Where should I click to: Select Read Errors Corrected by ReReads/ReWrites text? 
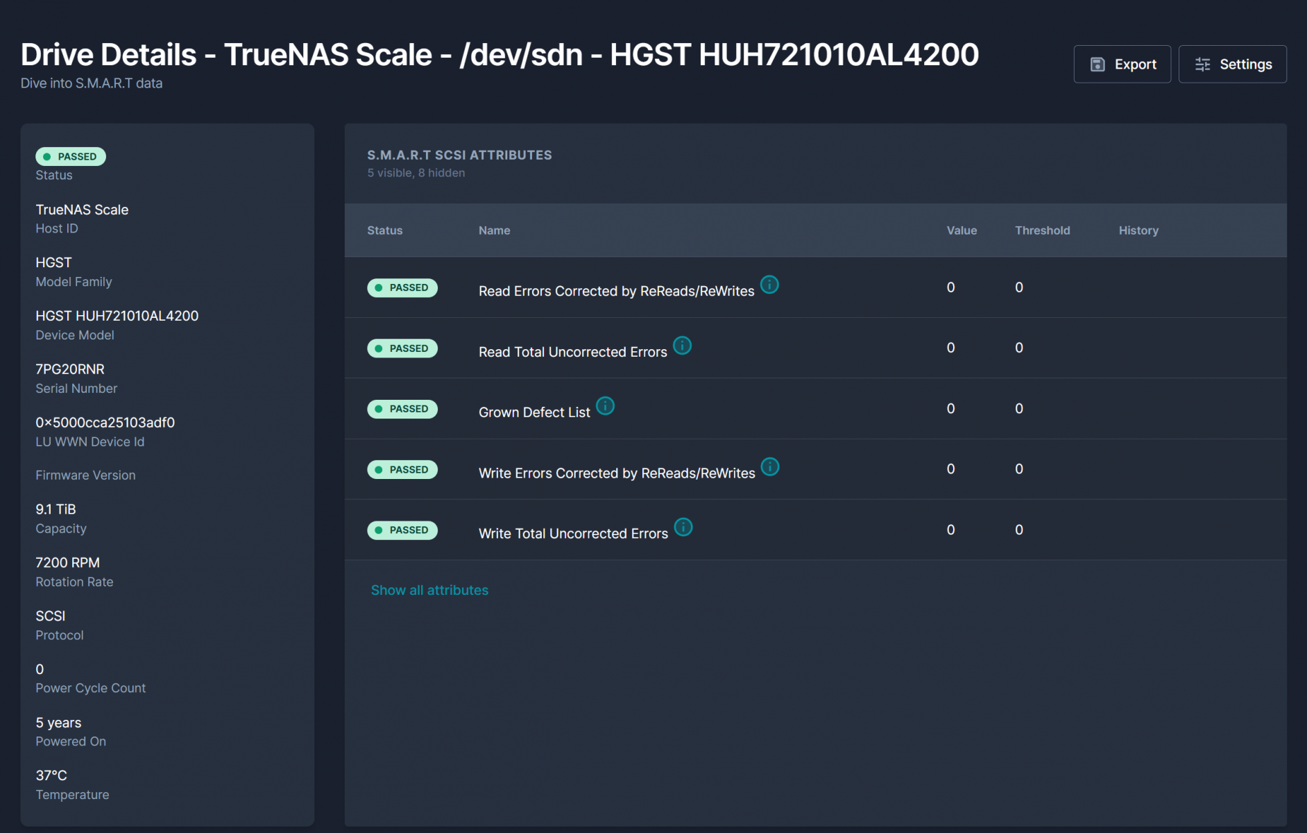coord(616,292)
